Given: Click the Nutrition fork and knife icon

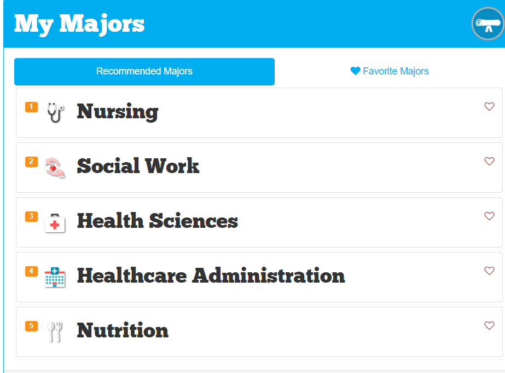Looking at the screenshot, I should 55,332.
